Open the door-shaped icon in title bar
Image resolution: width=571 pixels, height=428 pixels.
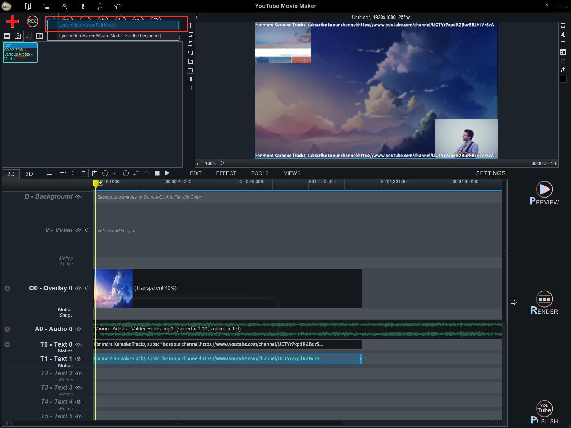point(28,6)
